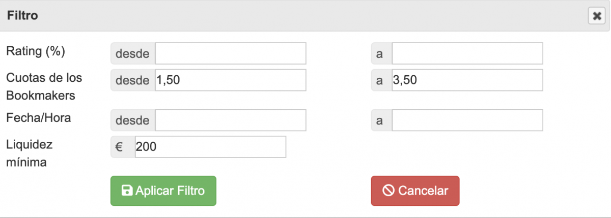Click the floppy disk icon on Aplicar Filtro
611x218 pixels.
(x=126, y=191)
